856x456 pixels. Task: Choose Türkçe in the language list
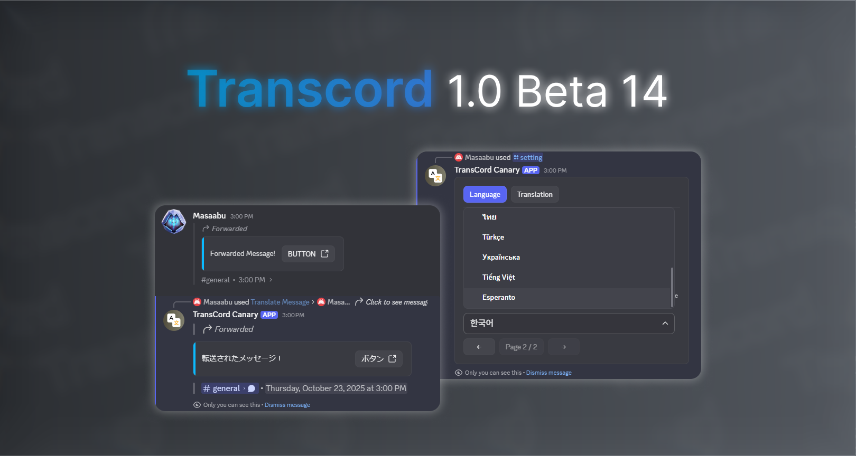coord(569,237)
